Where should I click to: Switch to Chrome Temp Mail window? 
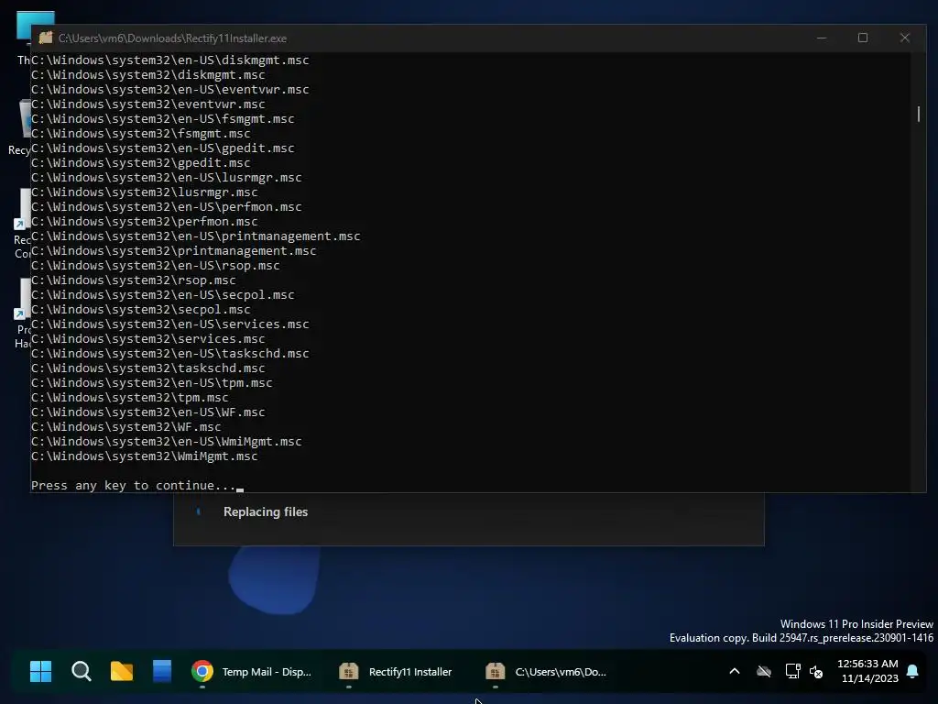(x=252, y=672)
